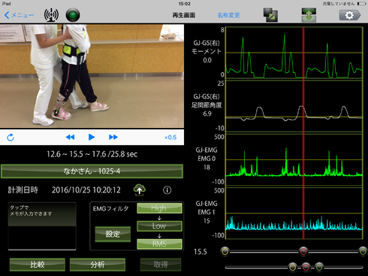368x276 pixels.
Task: Tap the 15:02 clock in status bar
Action: pos(184,4)
